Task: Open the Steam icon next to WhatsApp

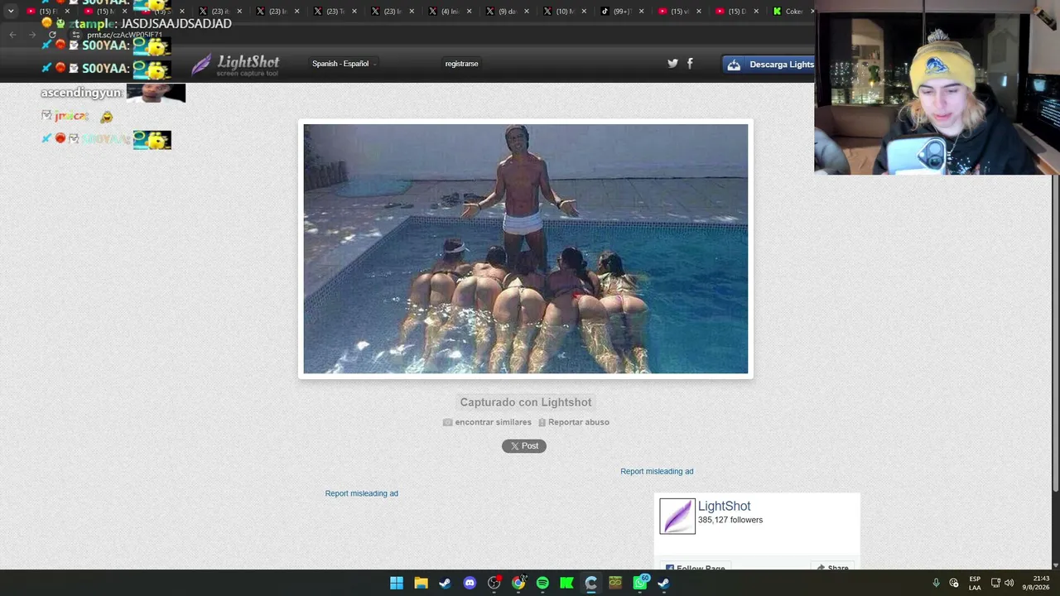Action: (663, 583)
